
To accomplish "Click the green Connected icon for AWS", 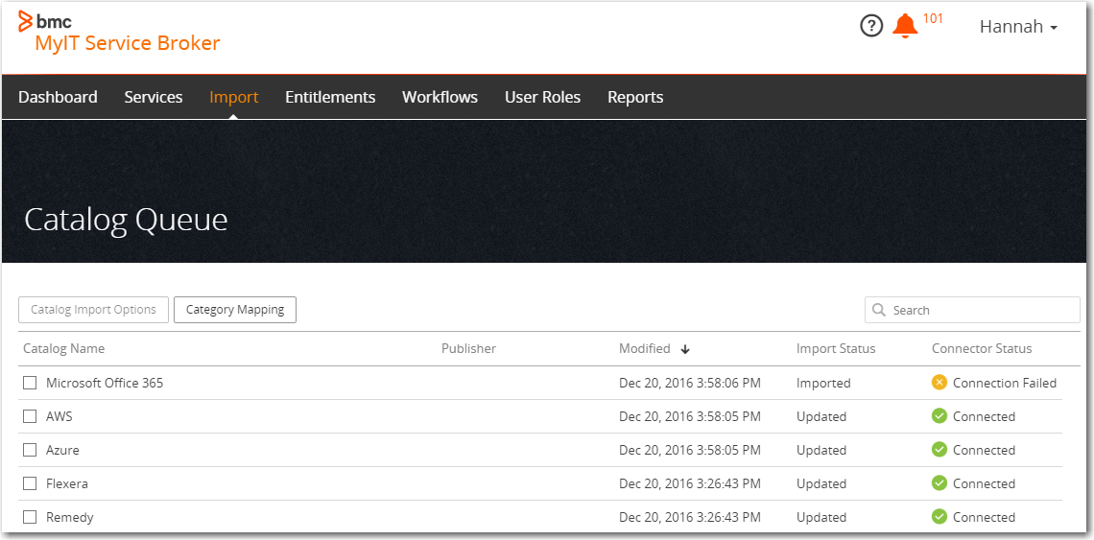I will point(939,416).
